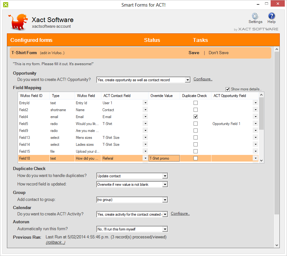Screen dimensions: 287x256
Task: Toggle Show more details checkbox
Action: click(228, 89)
